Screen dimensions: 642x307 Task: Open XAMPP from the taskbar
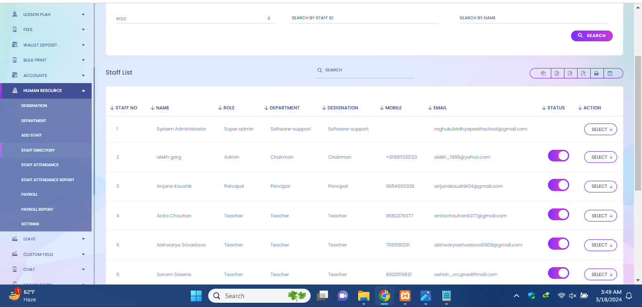pyautogui.click(x=405, y=296)
